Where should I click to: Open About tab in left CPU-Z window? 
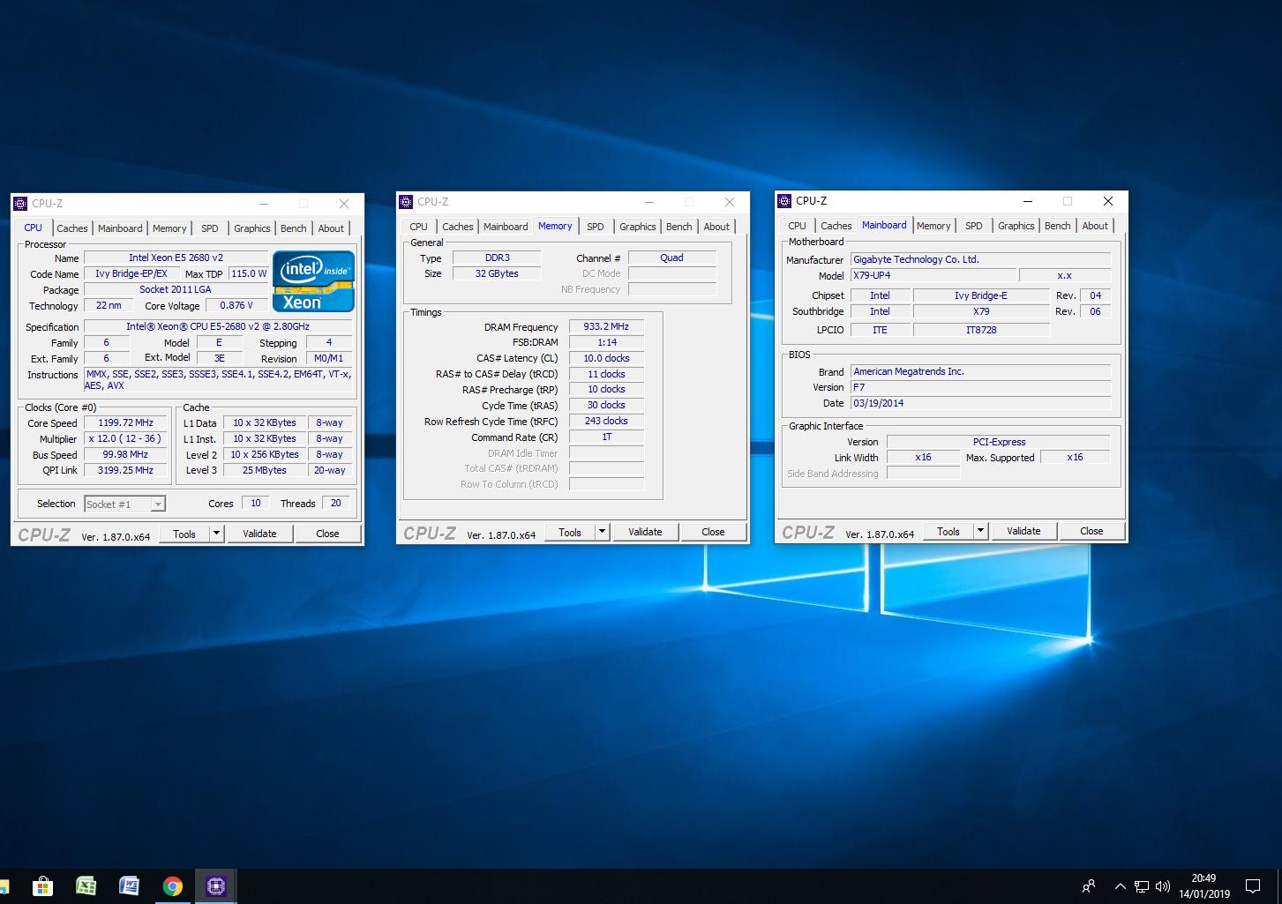332,228
